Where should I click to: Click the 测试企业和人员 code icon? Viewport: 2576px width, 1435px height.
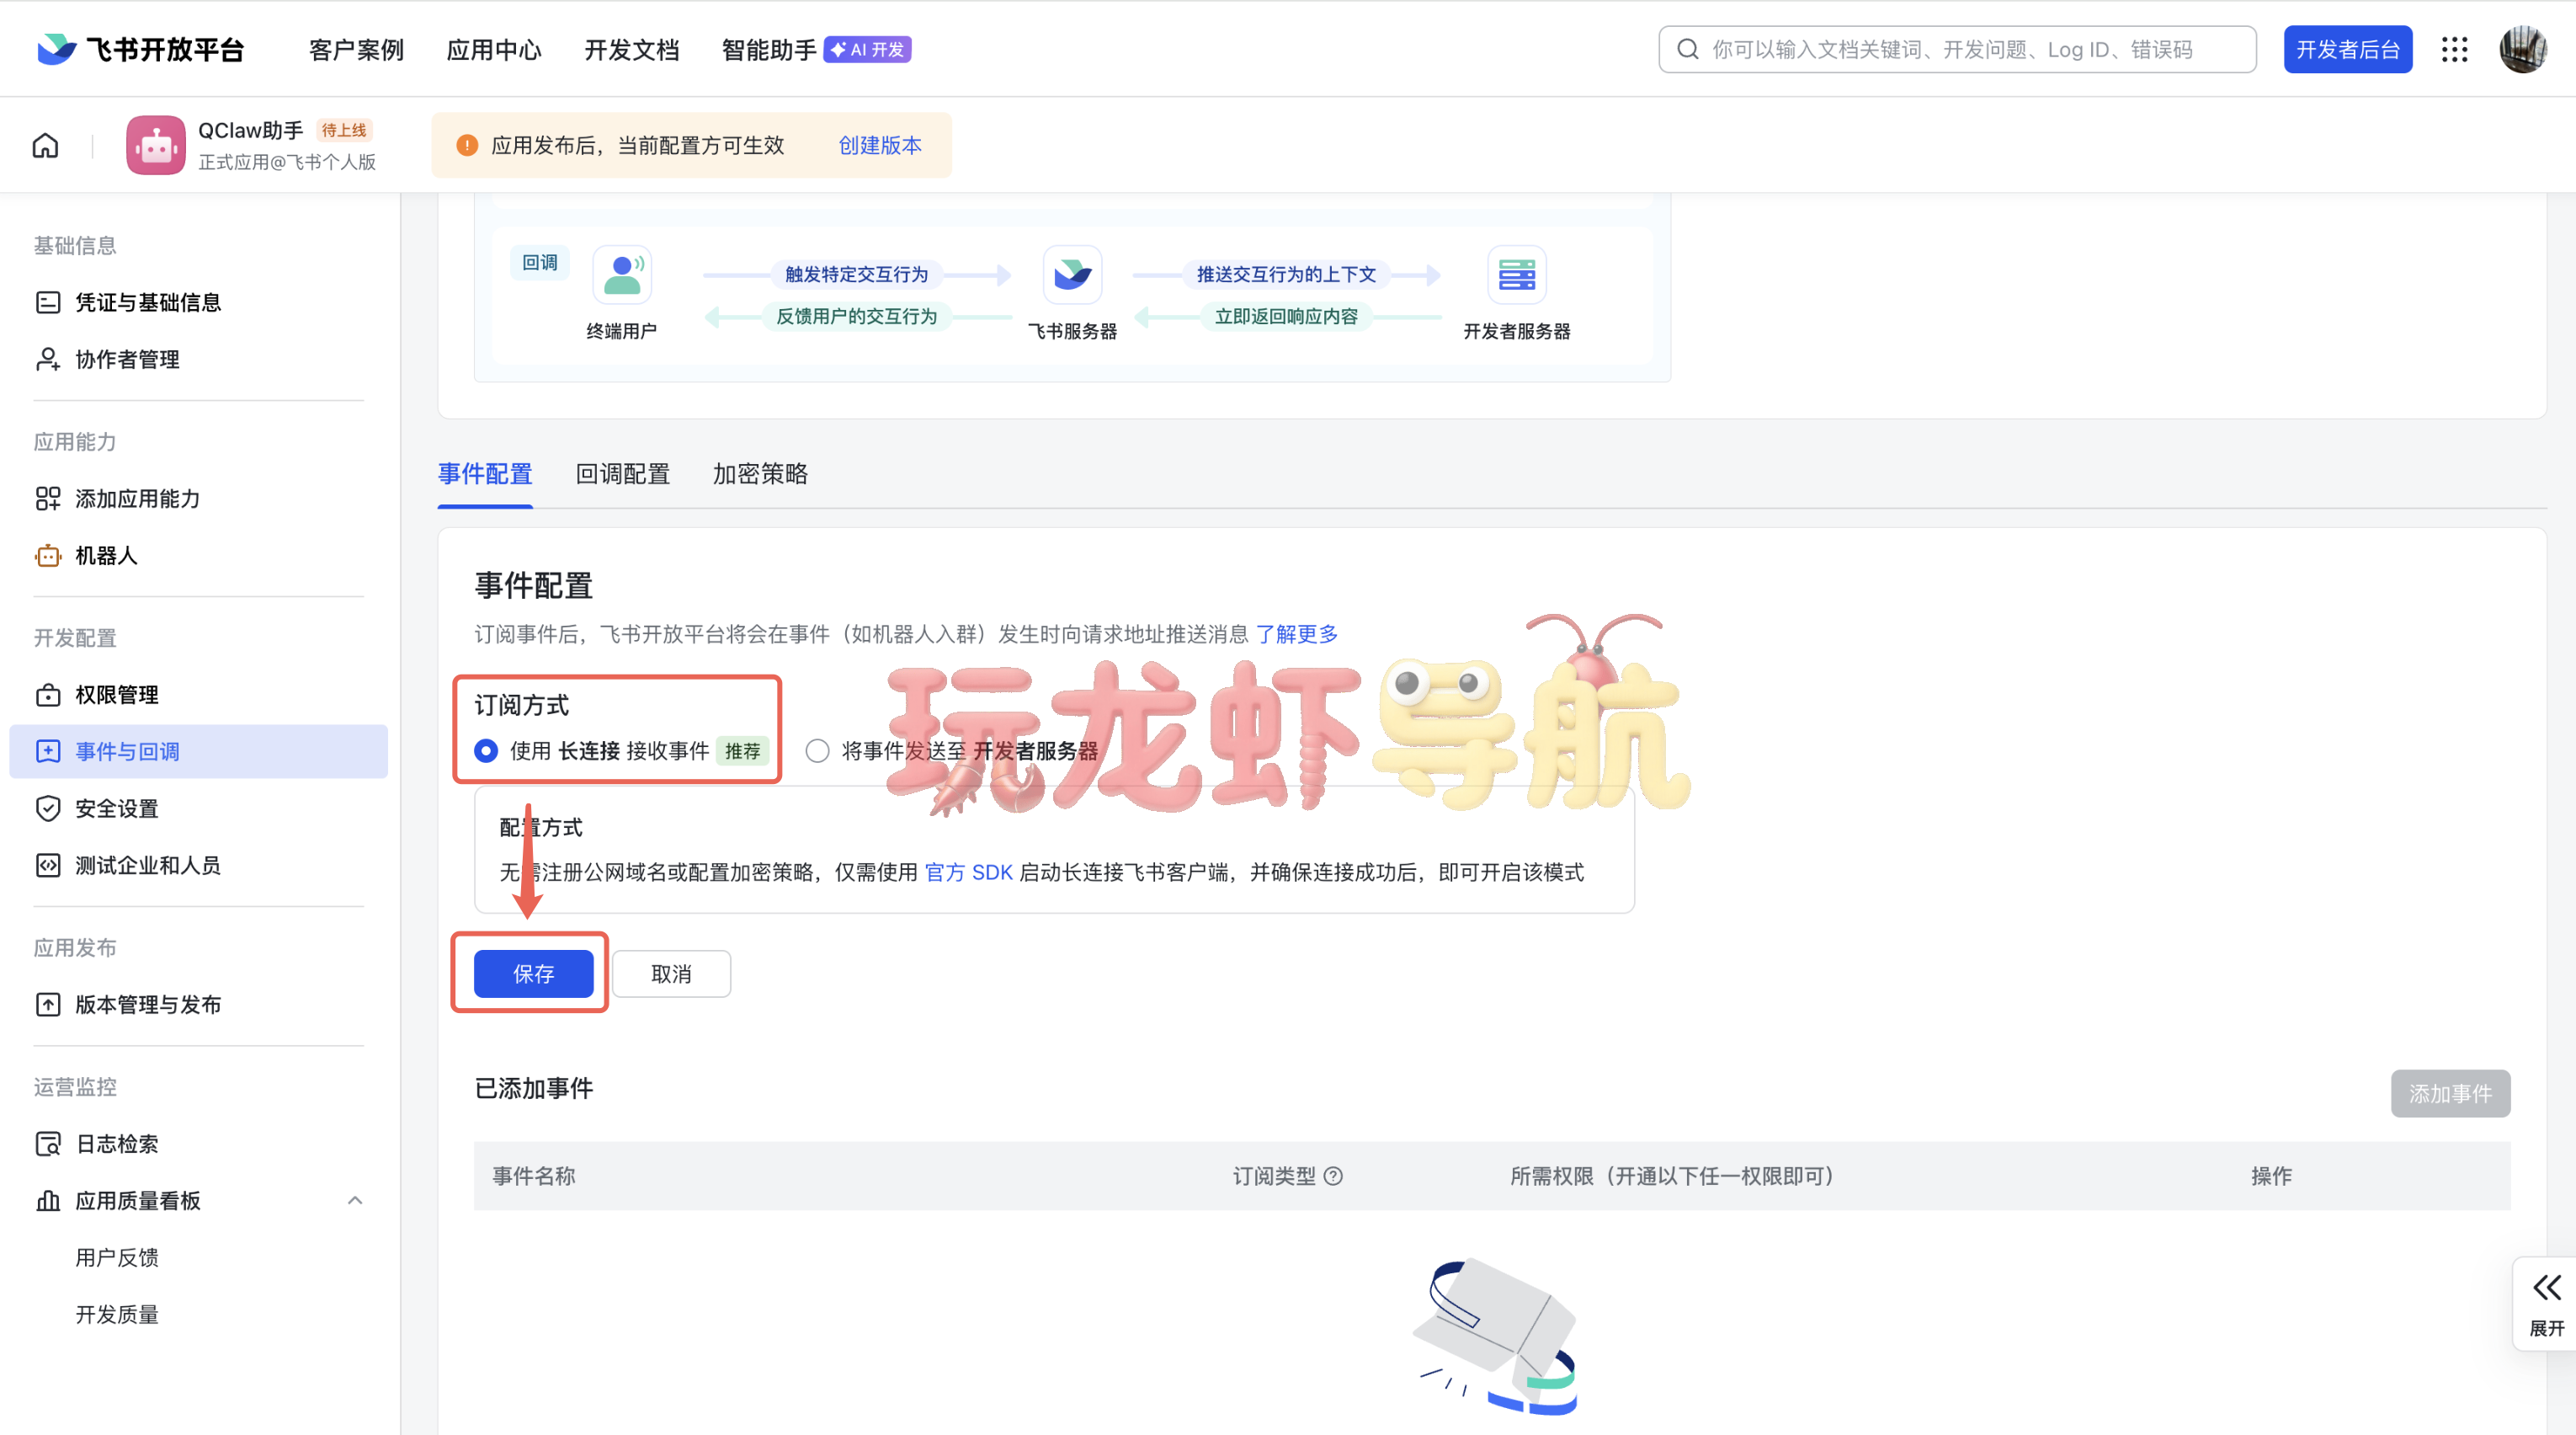coord(48,866)
